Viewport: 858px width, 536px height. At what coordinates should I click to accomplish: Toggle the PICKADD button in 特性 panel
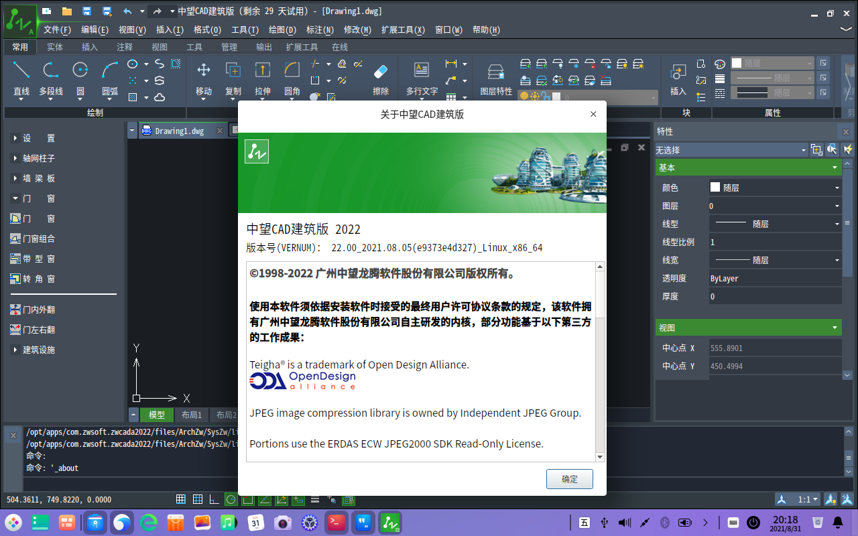coord(816,149)
